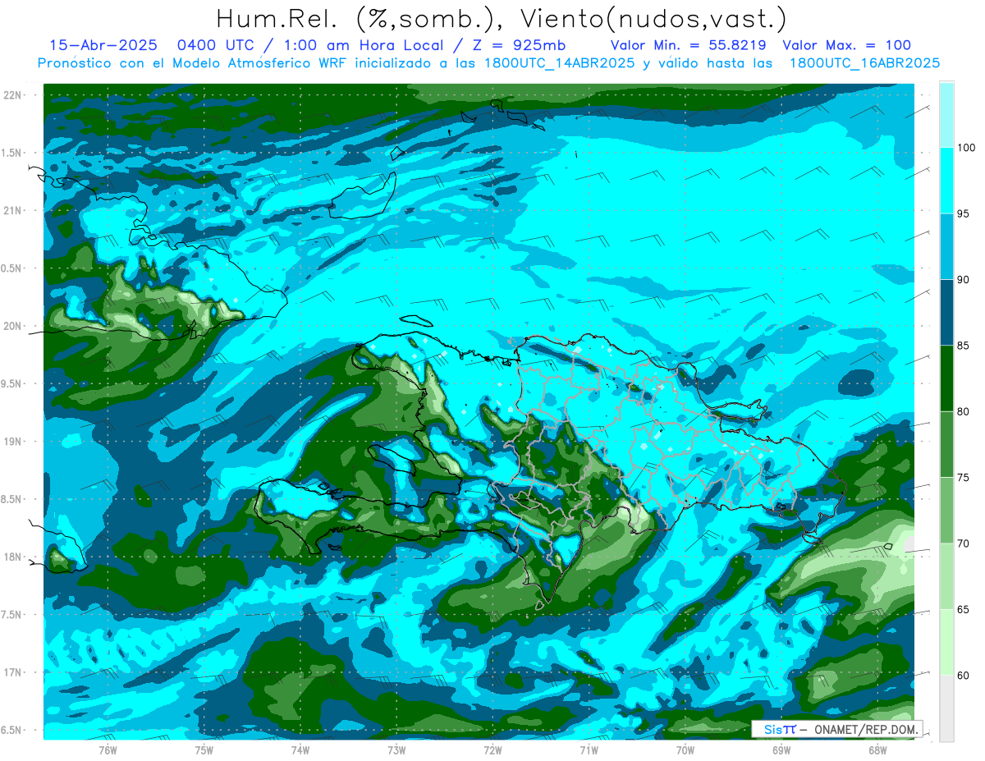This screenshot has height=761, width=985.
Task: Pick the 70–75 light green colorbar segment
Action: coord(946,511)
